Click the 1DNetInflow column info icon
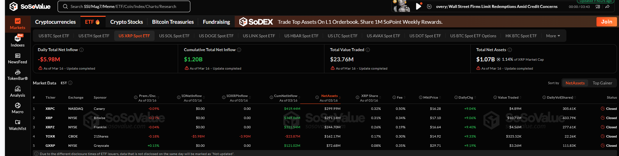 pos(179,98)
